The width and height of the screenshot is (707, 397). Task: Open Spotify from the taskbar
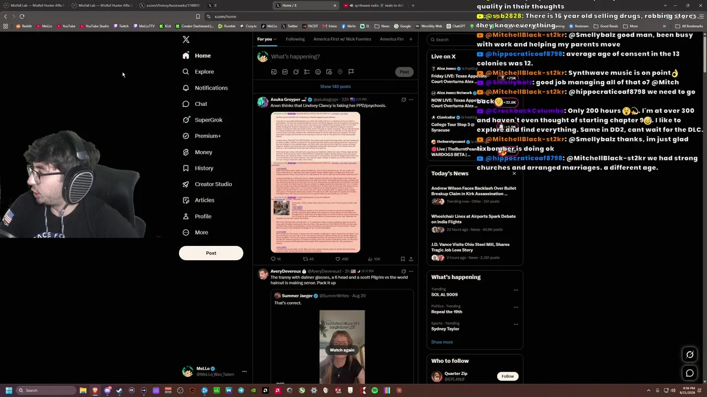coord(374,390)
